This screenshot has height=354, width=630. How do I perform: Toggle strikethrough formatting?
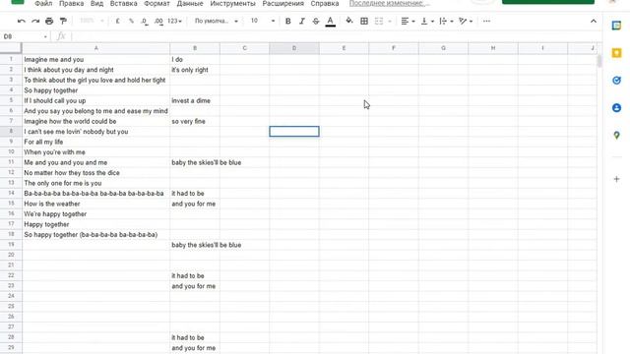click(x=316, y=21)
